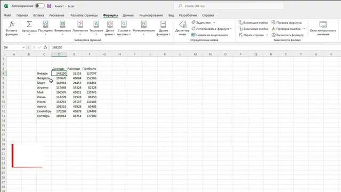The width and height of the screenshot is (341, 192).
Task: Open the File (Файл) tab
Action: [7, 15]
